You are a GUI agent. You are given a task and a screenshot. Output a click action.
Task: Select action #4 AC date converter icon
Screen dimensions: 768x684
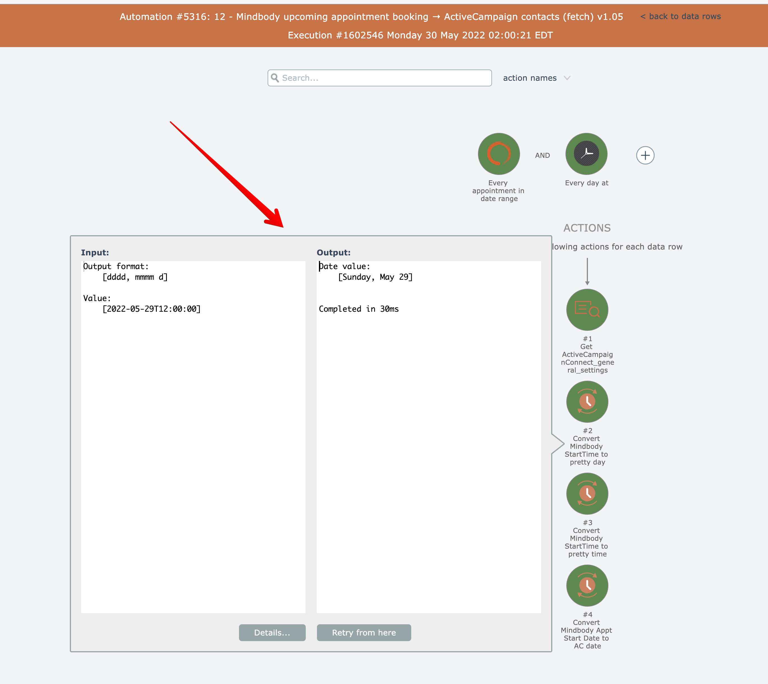(587, 586)
